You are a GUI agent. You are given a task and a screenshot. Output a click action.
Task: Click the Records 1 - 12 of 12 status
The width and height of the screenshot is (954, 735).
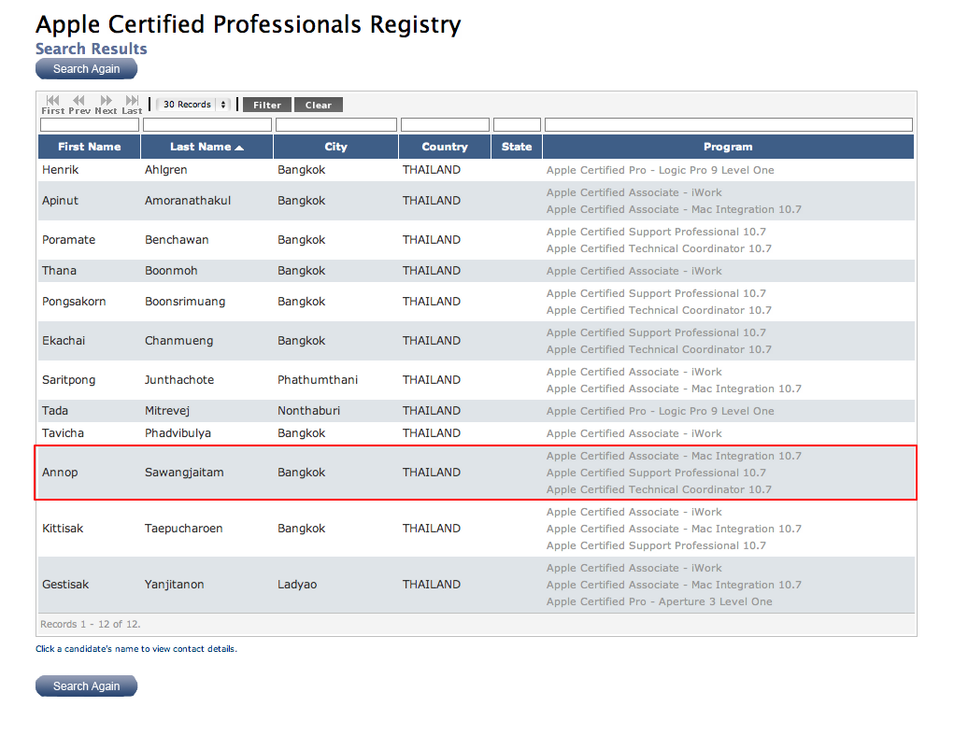90,624
